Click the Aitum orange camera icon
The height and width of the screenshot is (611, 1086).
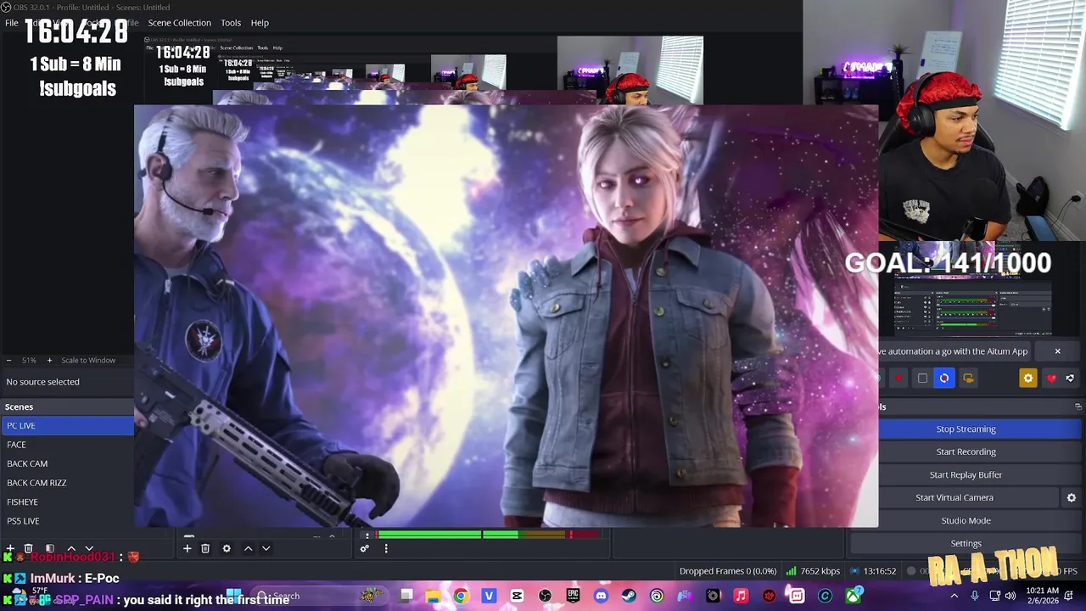click(x=968, y=378)
